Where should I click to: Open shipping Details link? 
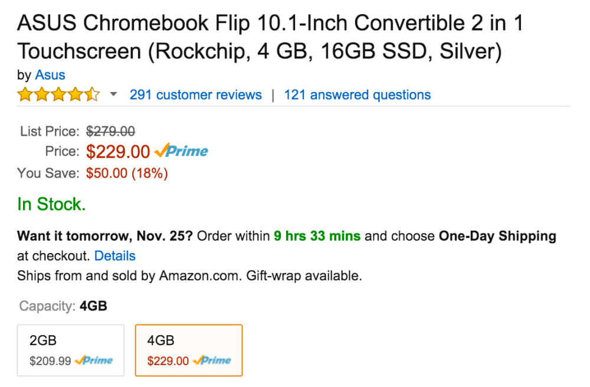(114, 256)
